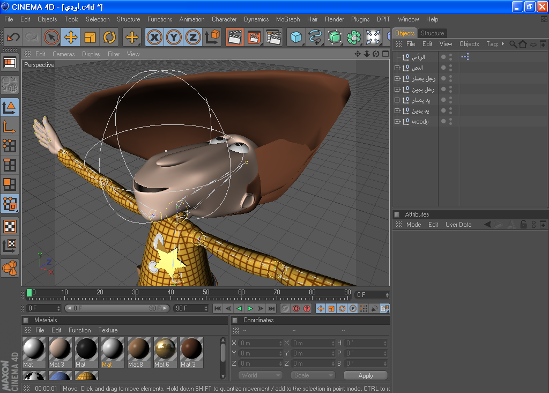The width and height of the screenshot is (549, 393).
Task: Expand the Tags menu arrow
Action: [x=503, y=44]
